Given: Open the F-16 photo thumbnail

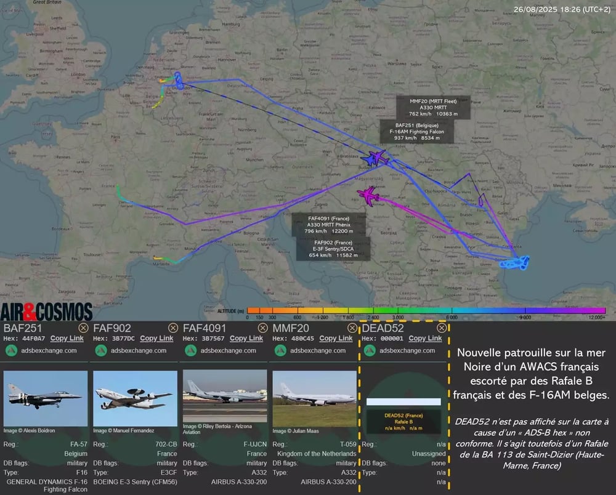Looking at the screenshot, I should tap(46, 398).
